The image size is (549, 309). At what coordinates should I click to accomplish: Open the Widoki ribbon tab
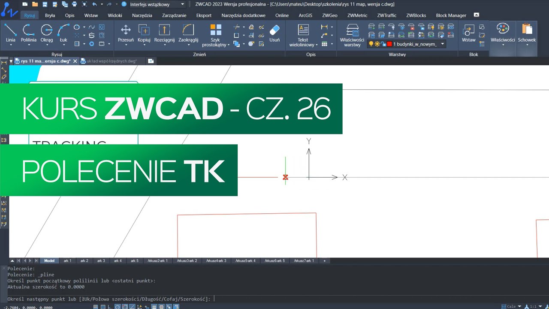[115, 15]
